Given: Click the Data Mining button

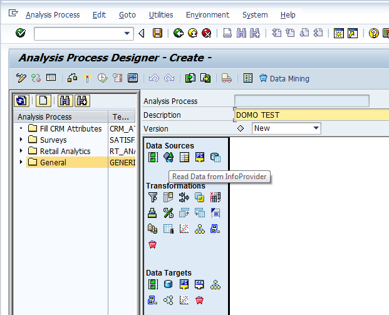Looking at the screenshot, I should point(284,78).
